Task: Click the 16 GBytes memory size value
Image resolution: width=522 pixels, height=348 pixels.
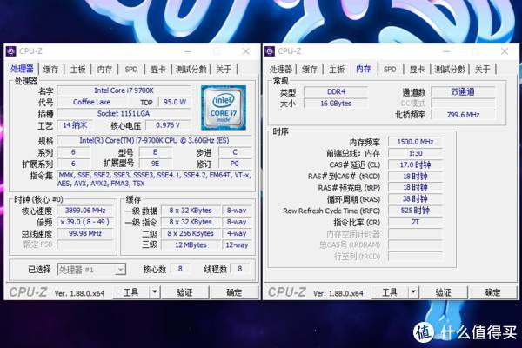Action: pos(336,104)
